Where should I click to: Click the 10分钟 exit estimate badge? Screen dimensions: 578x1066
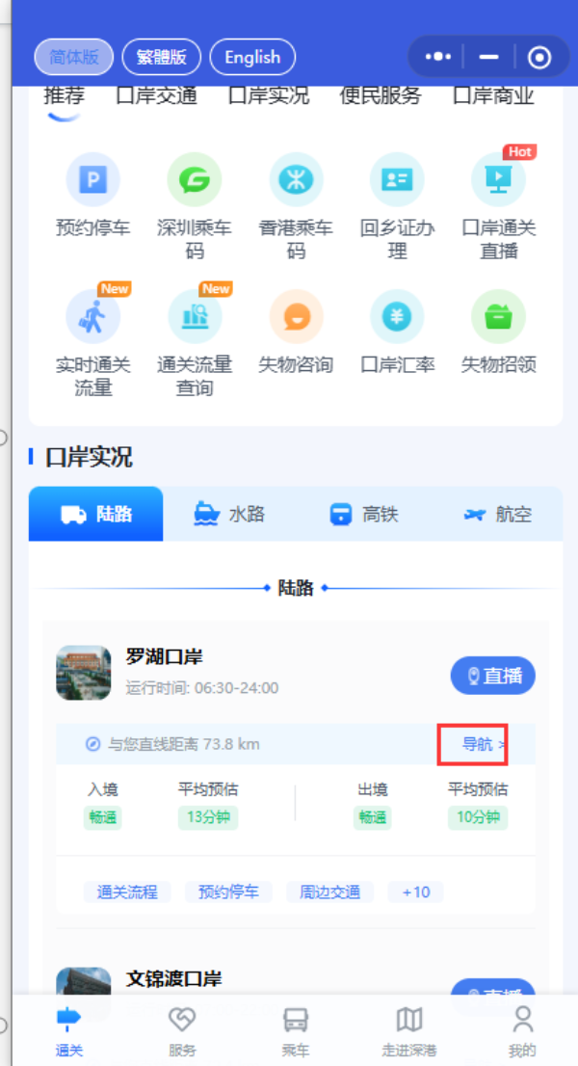tap(478, 817)
